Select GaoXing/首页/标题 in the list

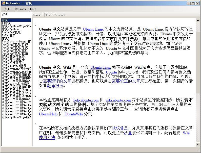[x=16, y=54]
